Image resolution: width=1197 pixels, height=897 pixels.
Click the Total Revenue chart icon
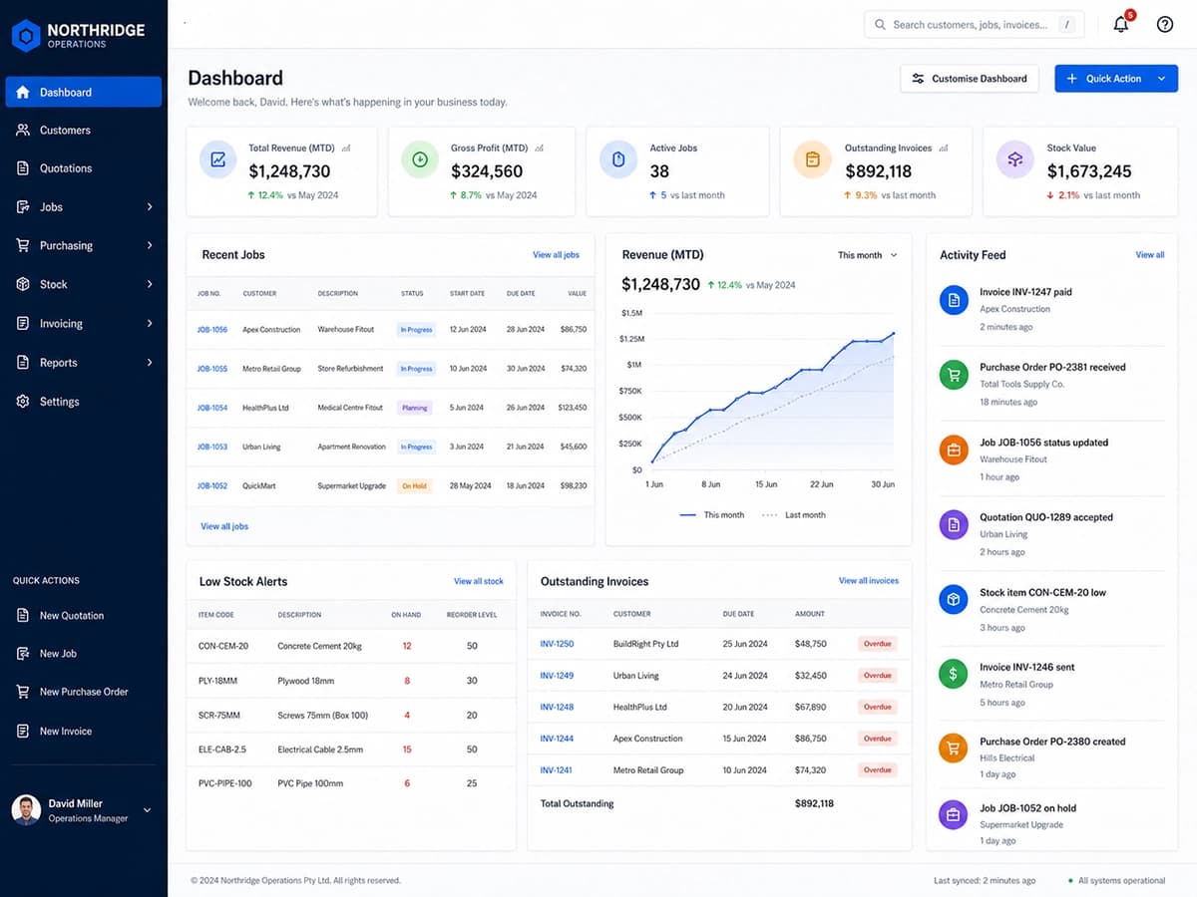218,159
